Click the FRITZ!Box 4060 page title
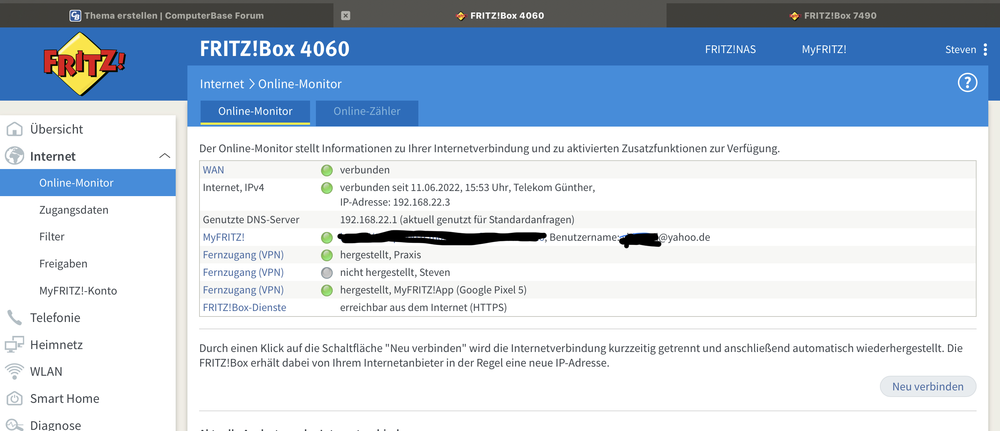 275,49
